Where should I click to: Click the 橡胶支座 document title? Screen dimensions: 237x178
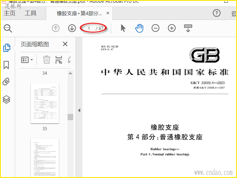(165, 128)
